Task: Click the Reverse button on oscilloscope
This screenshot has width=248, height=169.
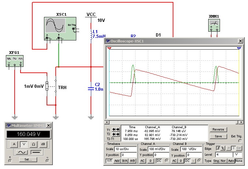Action: click(218, 130)
